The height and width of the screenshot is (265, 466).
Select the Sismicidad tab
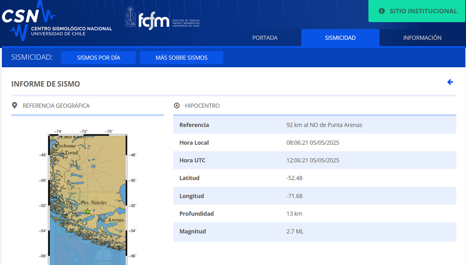click(340, 38)
